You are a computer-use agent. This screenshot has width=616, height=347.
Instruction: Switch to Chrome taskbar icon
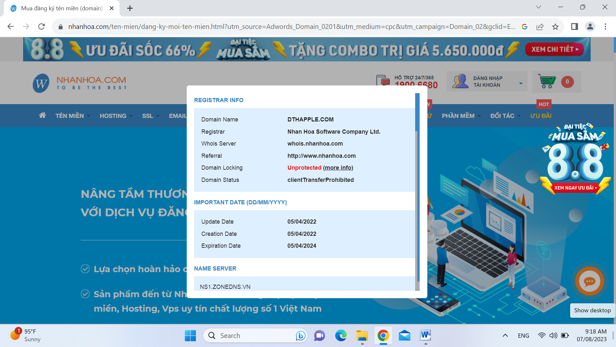pyautogui.click(x=383, y=336)
